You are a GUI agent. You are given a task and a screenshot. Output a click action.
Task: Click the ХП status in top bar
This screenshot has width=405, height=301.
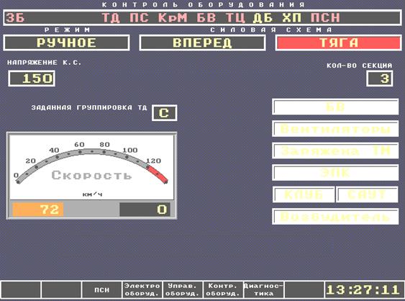tap(292, 18)
